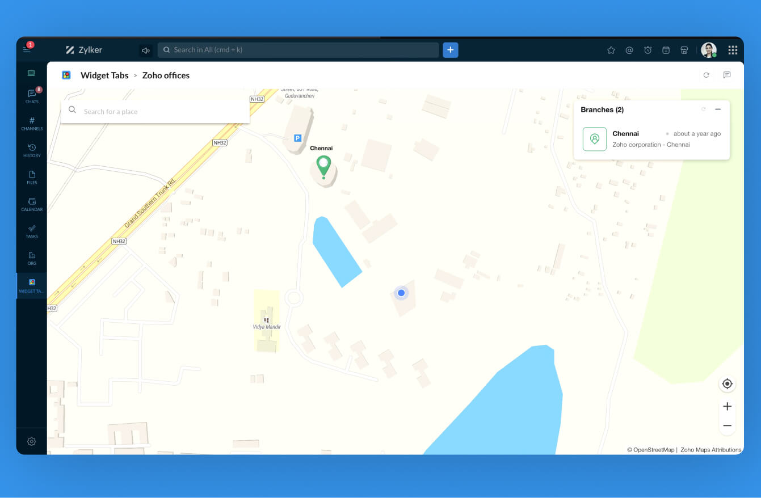
Task: Open Zoho Maps Attributions link
Action: click(x=710, y=449)
